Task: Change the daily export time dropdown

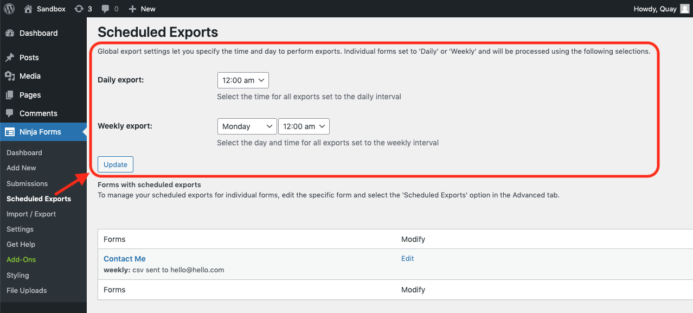Action: [x=242, y=80]
